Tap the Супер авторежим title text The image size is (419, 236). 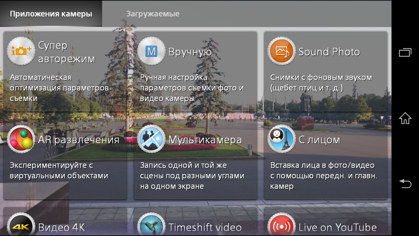(66, 52)
